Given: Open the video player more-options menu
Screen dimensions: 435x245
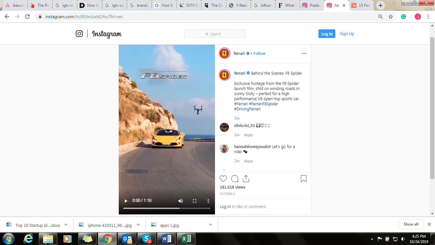Looking at the screenshot, I should point(208,201).
